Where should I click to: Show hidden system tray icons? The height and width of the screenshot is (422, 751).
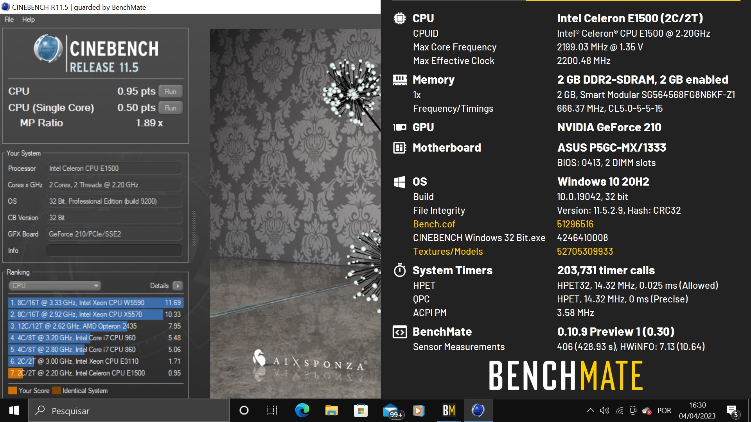(591, 410)
